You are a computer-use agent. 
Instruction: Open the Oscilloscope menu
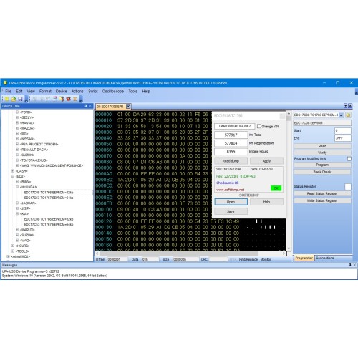[113, 91]
